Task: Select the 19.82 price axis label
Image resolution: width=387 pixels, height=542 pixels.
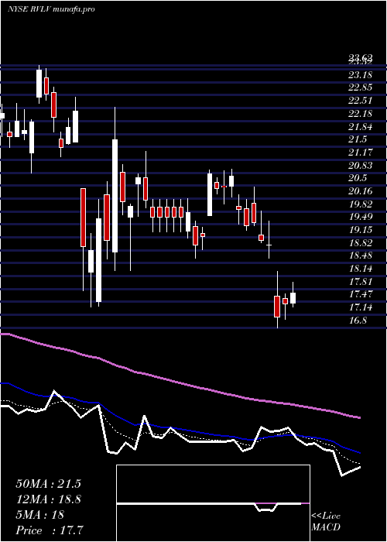Action: (360, 204)
